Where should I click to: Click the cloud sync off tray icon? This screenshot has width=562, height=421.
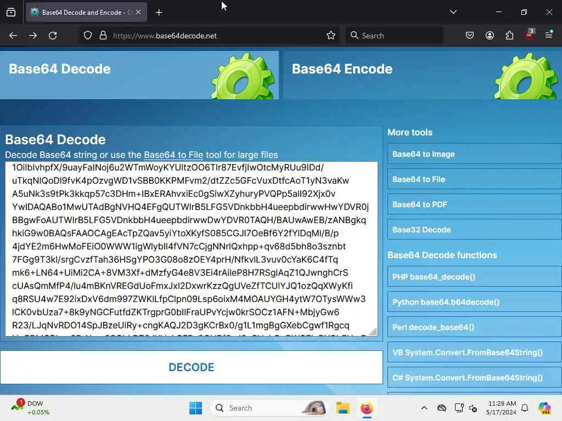pyautogui.click(x=442, y=408)
